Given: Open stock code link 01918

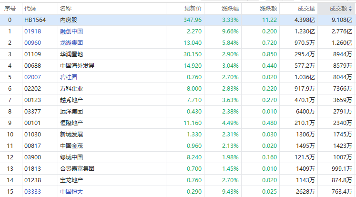Looking at the screenshot, I should pos(33,31).
